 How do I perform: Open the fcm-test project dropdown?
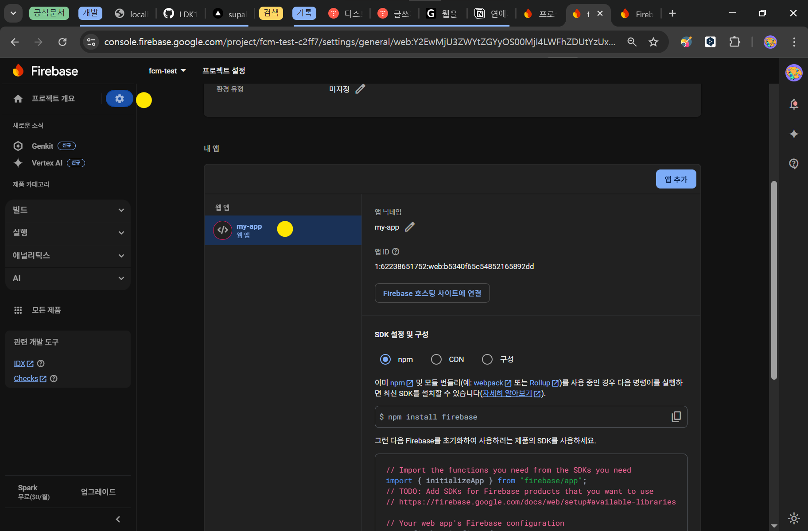167,71
